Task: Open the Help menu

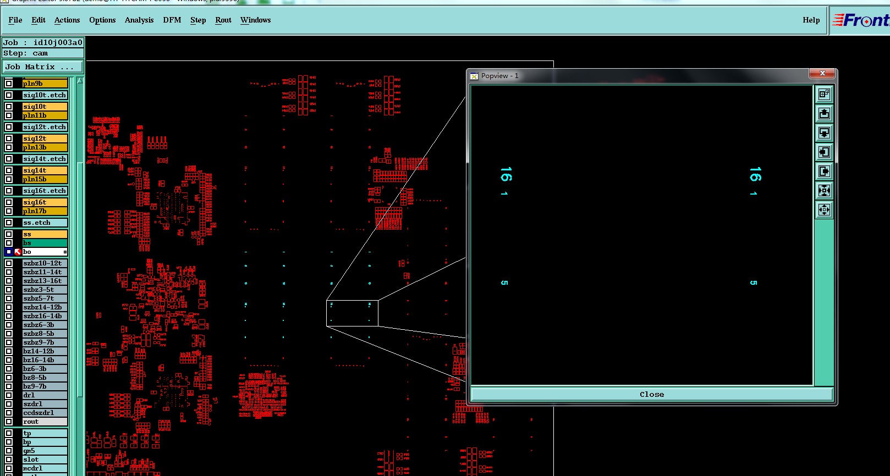Action: (x=811, y=20)
